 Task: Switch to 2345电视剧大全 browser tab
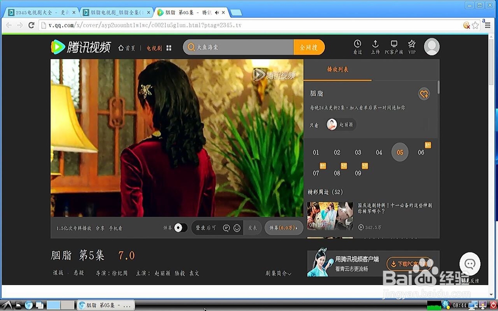(x=41, y=12)
